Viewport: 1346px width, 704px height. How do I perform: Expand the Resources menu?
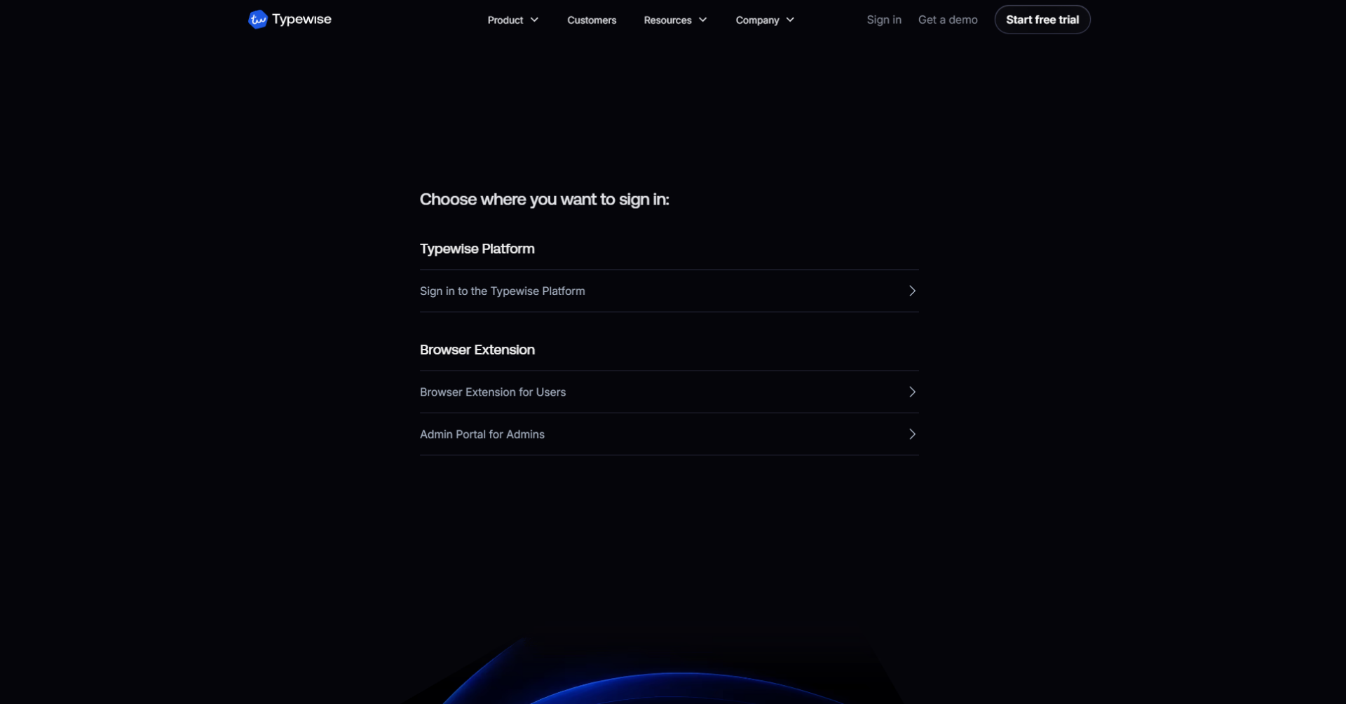click(x=674, y=20)
